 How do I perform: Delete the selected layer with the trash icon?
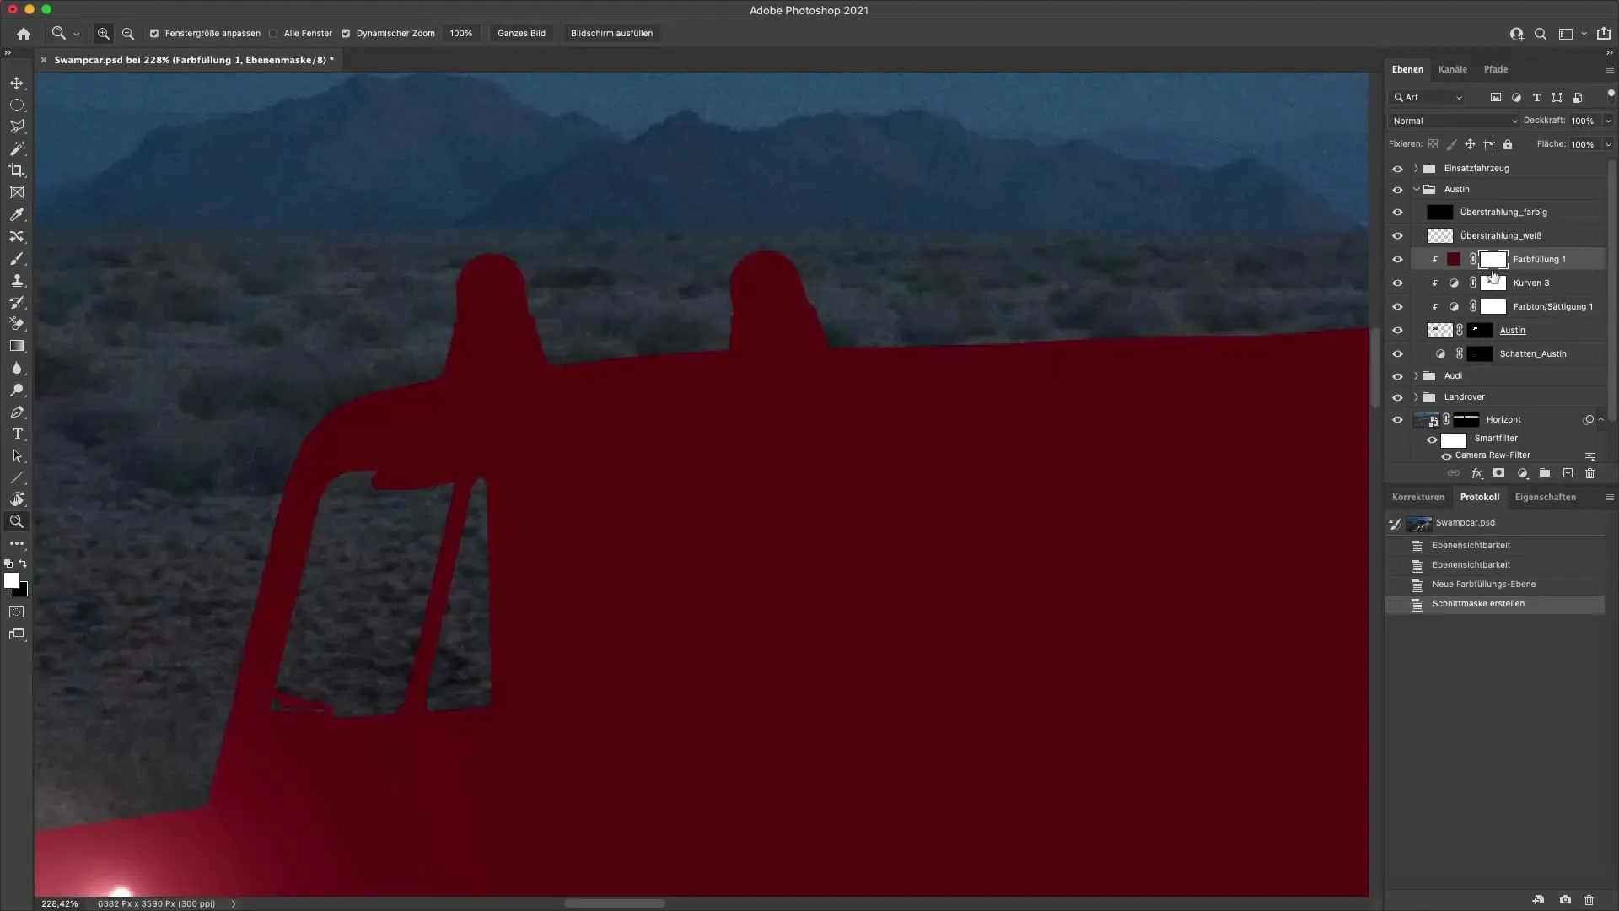click(1589, 473)
